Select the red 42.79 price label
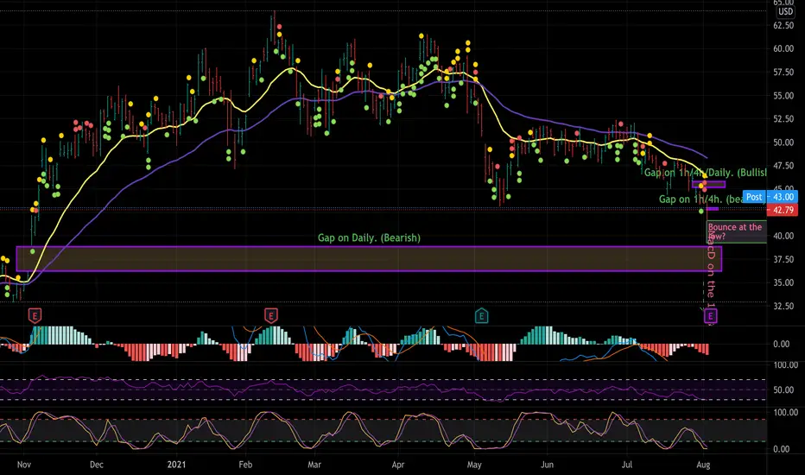This screenshot has height=475, width=805. tap(783, 210)
